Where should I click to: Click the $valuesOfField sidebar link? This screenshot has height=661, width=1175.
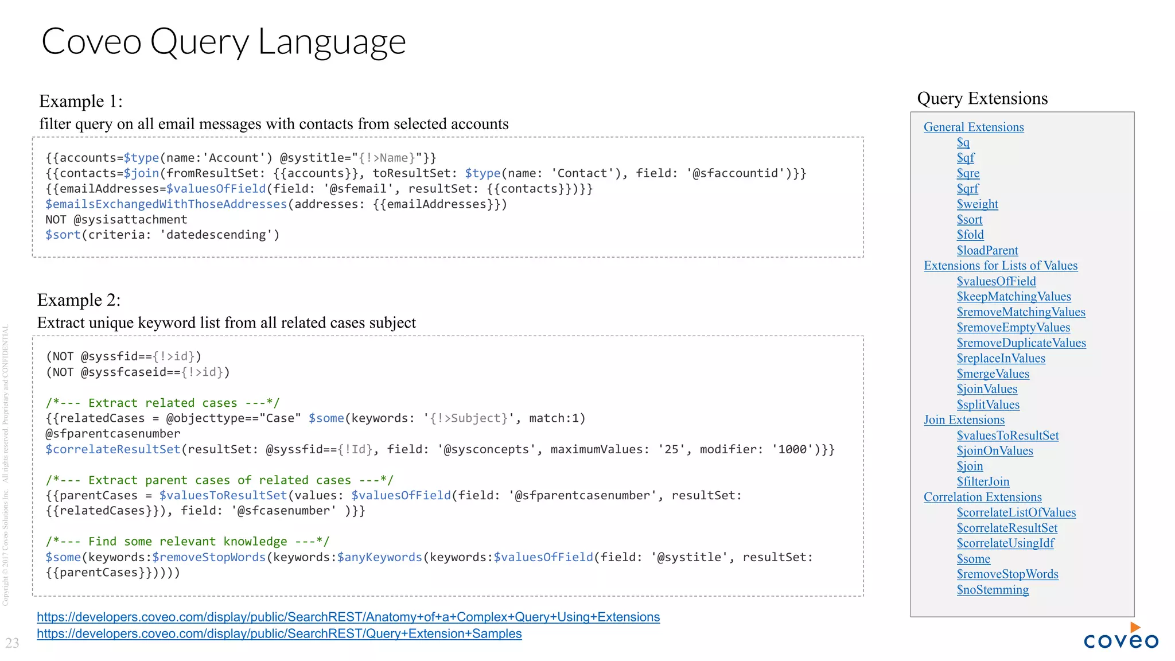coord(996,281)
